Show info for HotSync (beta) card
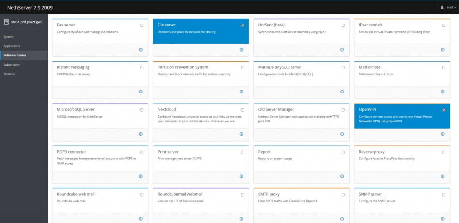 [x=342, y=50]
